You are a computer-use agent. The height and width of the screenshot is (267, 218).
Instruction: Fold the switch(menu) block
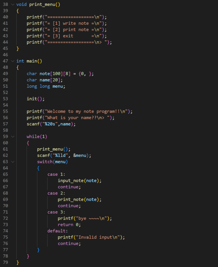coord(12,162)
